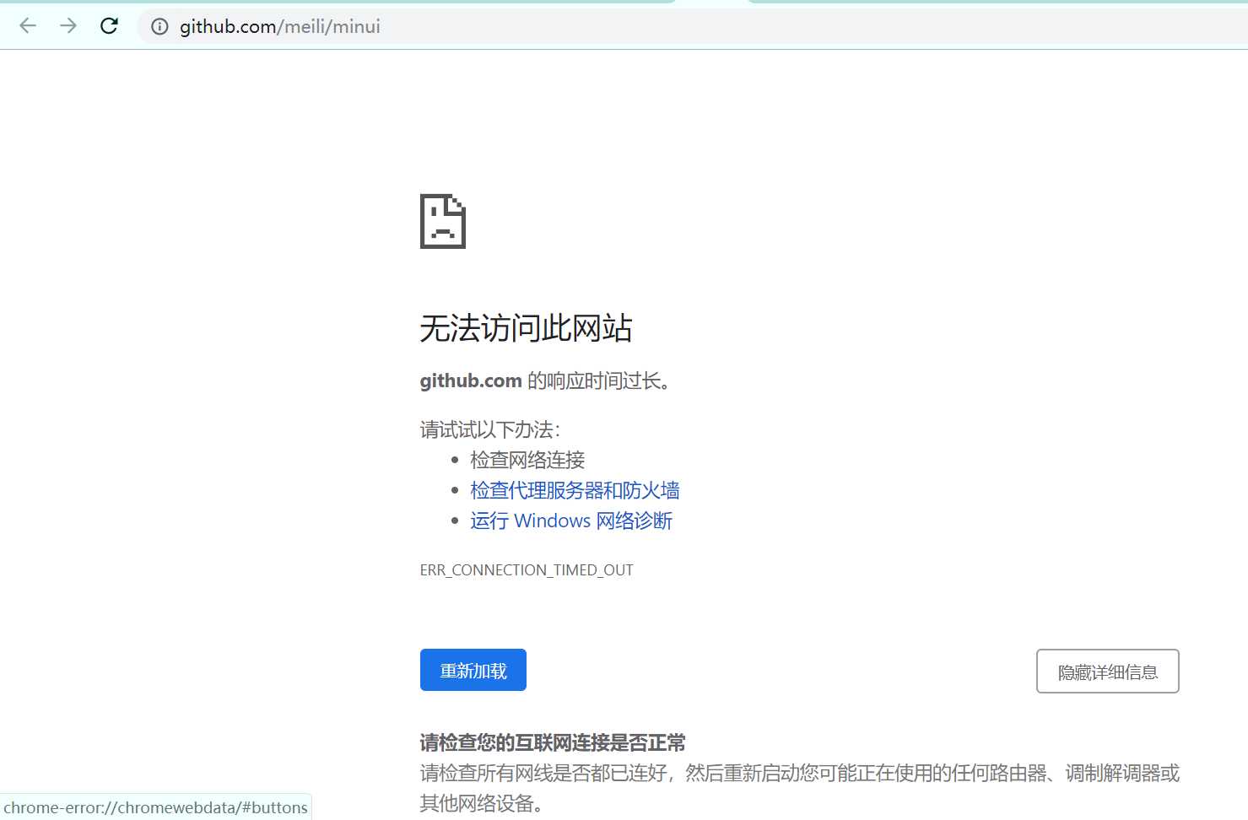Open the 运行 Windows 网络诊断 link
The width and height of the screenshot is (1248, 820).
pos(571,521)
